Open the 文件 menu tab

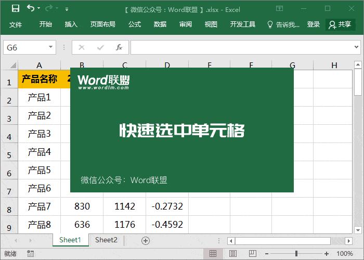coord(16,24)
